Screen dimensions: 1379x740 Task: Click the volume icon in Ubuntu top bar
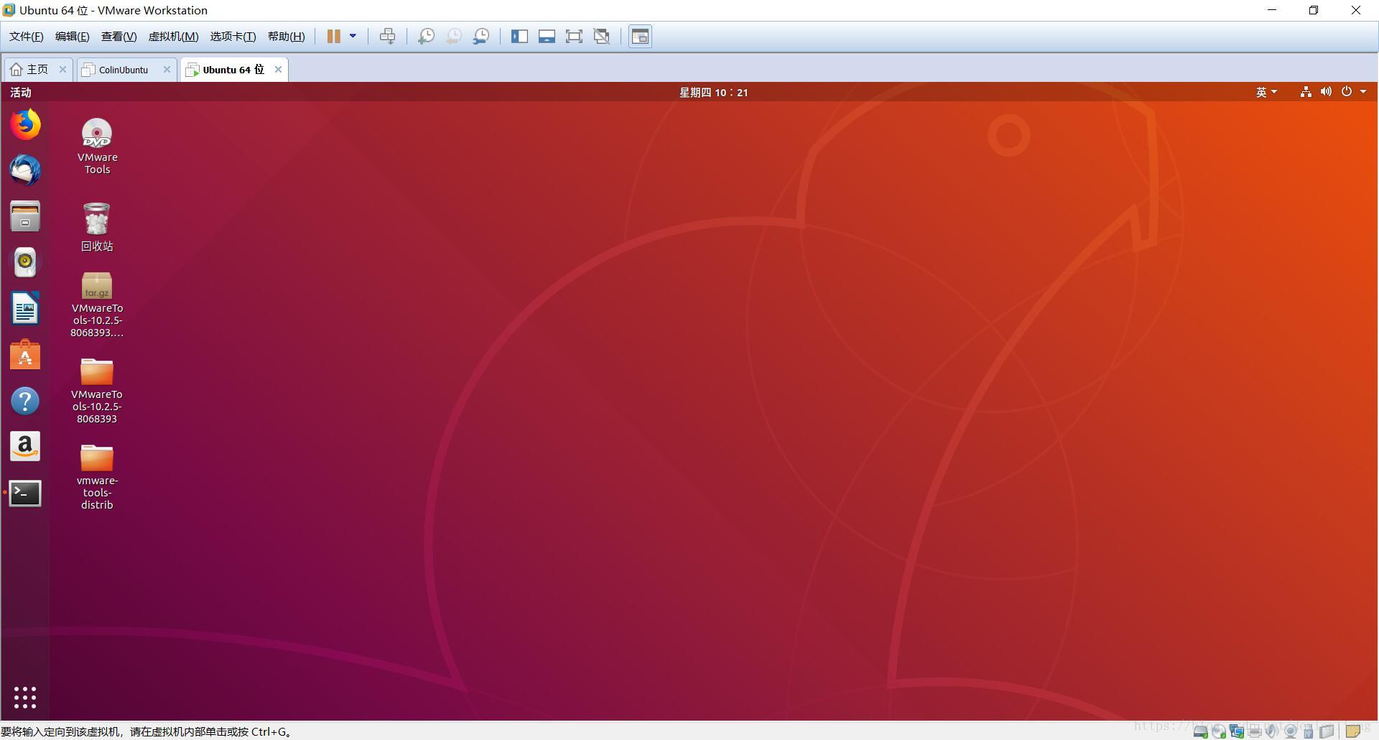(x=1326, y=91)
